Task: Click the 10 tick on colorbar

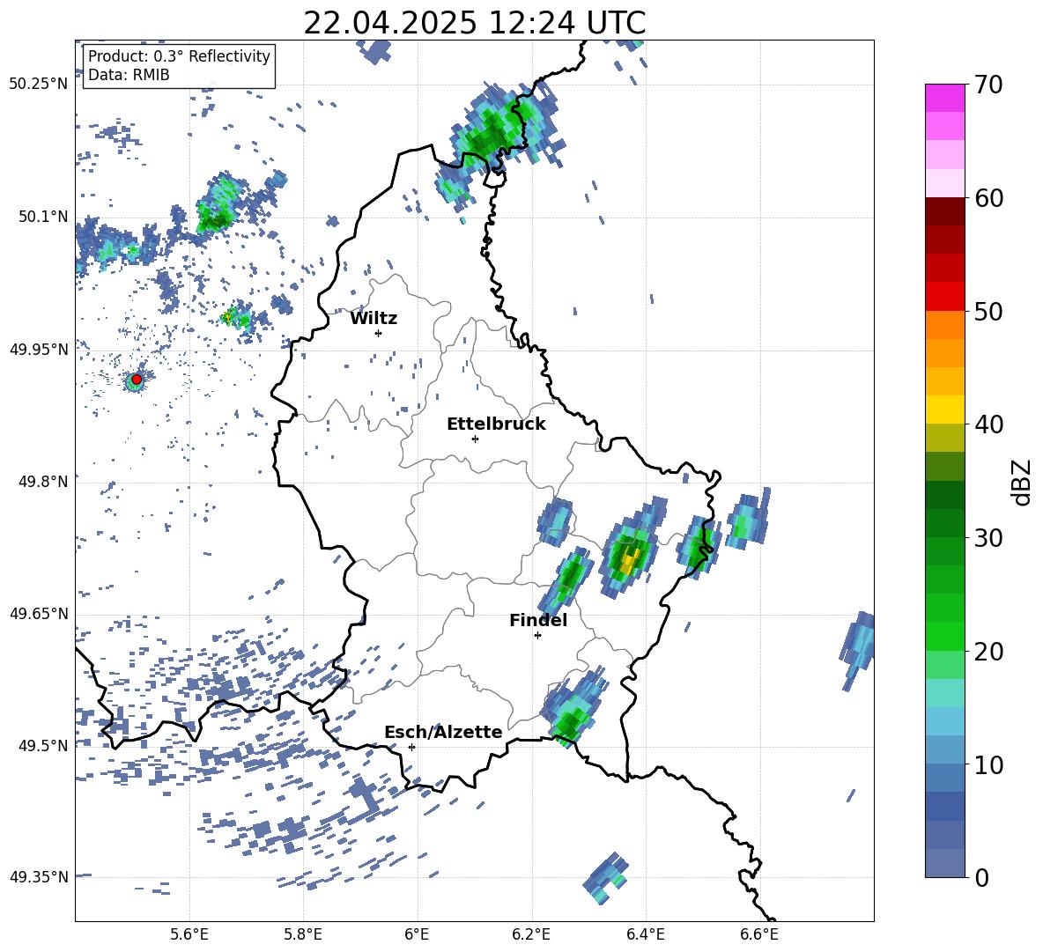Action: coord(988,764)
